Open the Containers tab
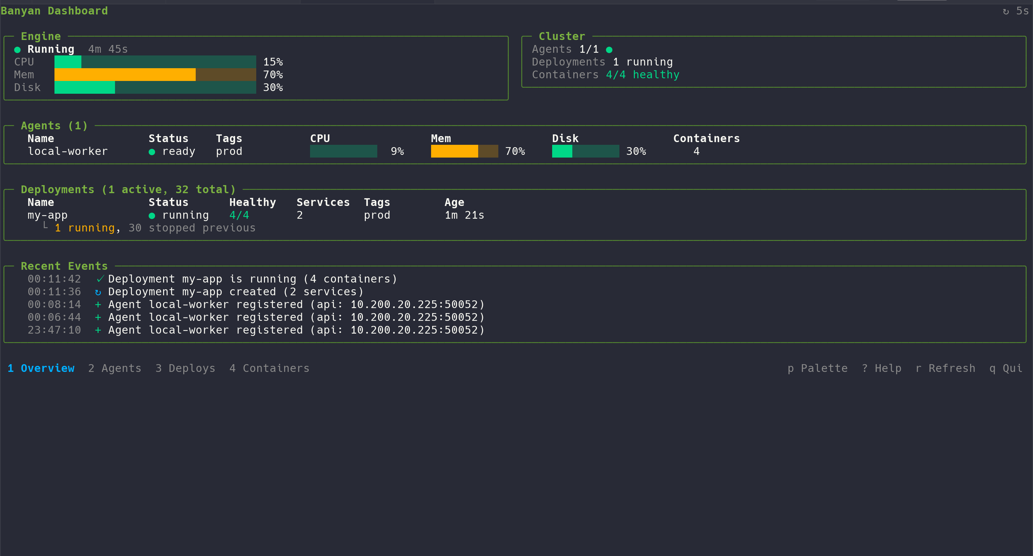This screenshot has height=556, width=1033. [x=269, y=368]
